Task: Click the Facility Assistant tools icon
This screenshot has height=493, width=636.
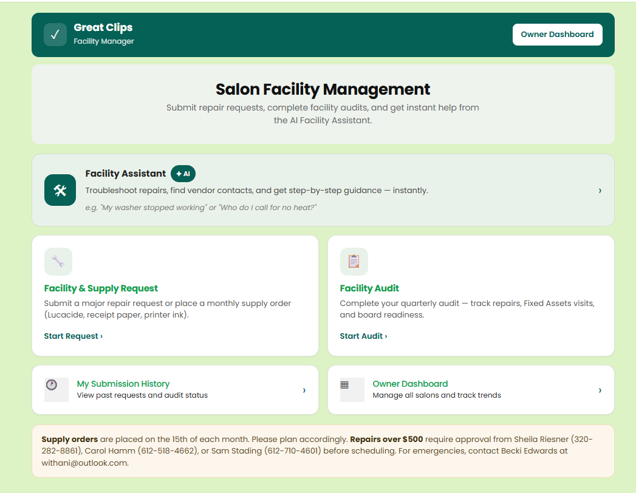Action: (x=60, y=190)
